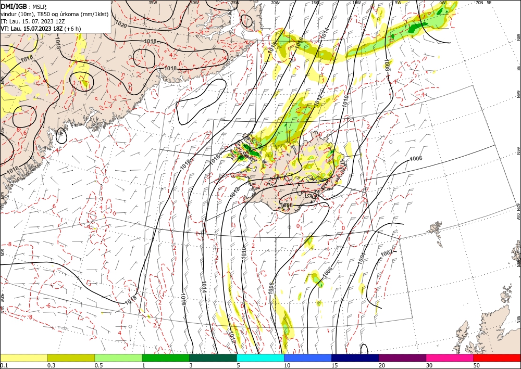Click the 'DMI/IGB : MSLP,' title text
521x369 pixels.
(x=24, y=7)
